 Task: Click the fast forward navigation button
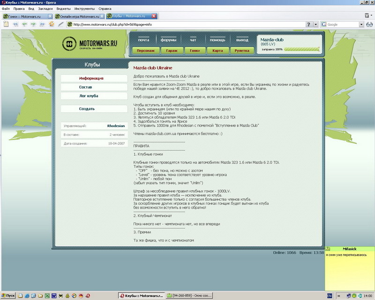tap(42, 24)
